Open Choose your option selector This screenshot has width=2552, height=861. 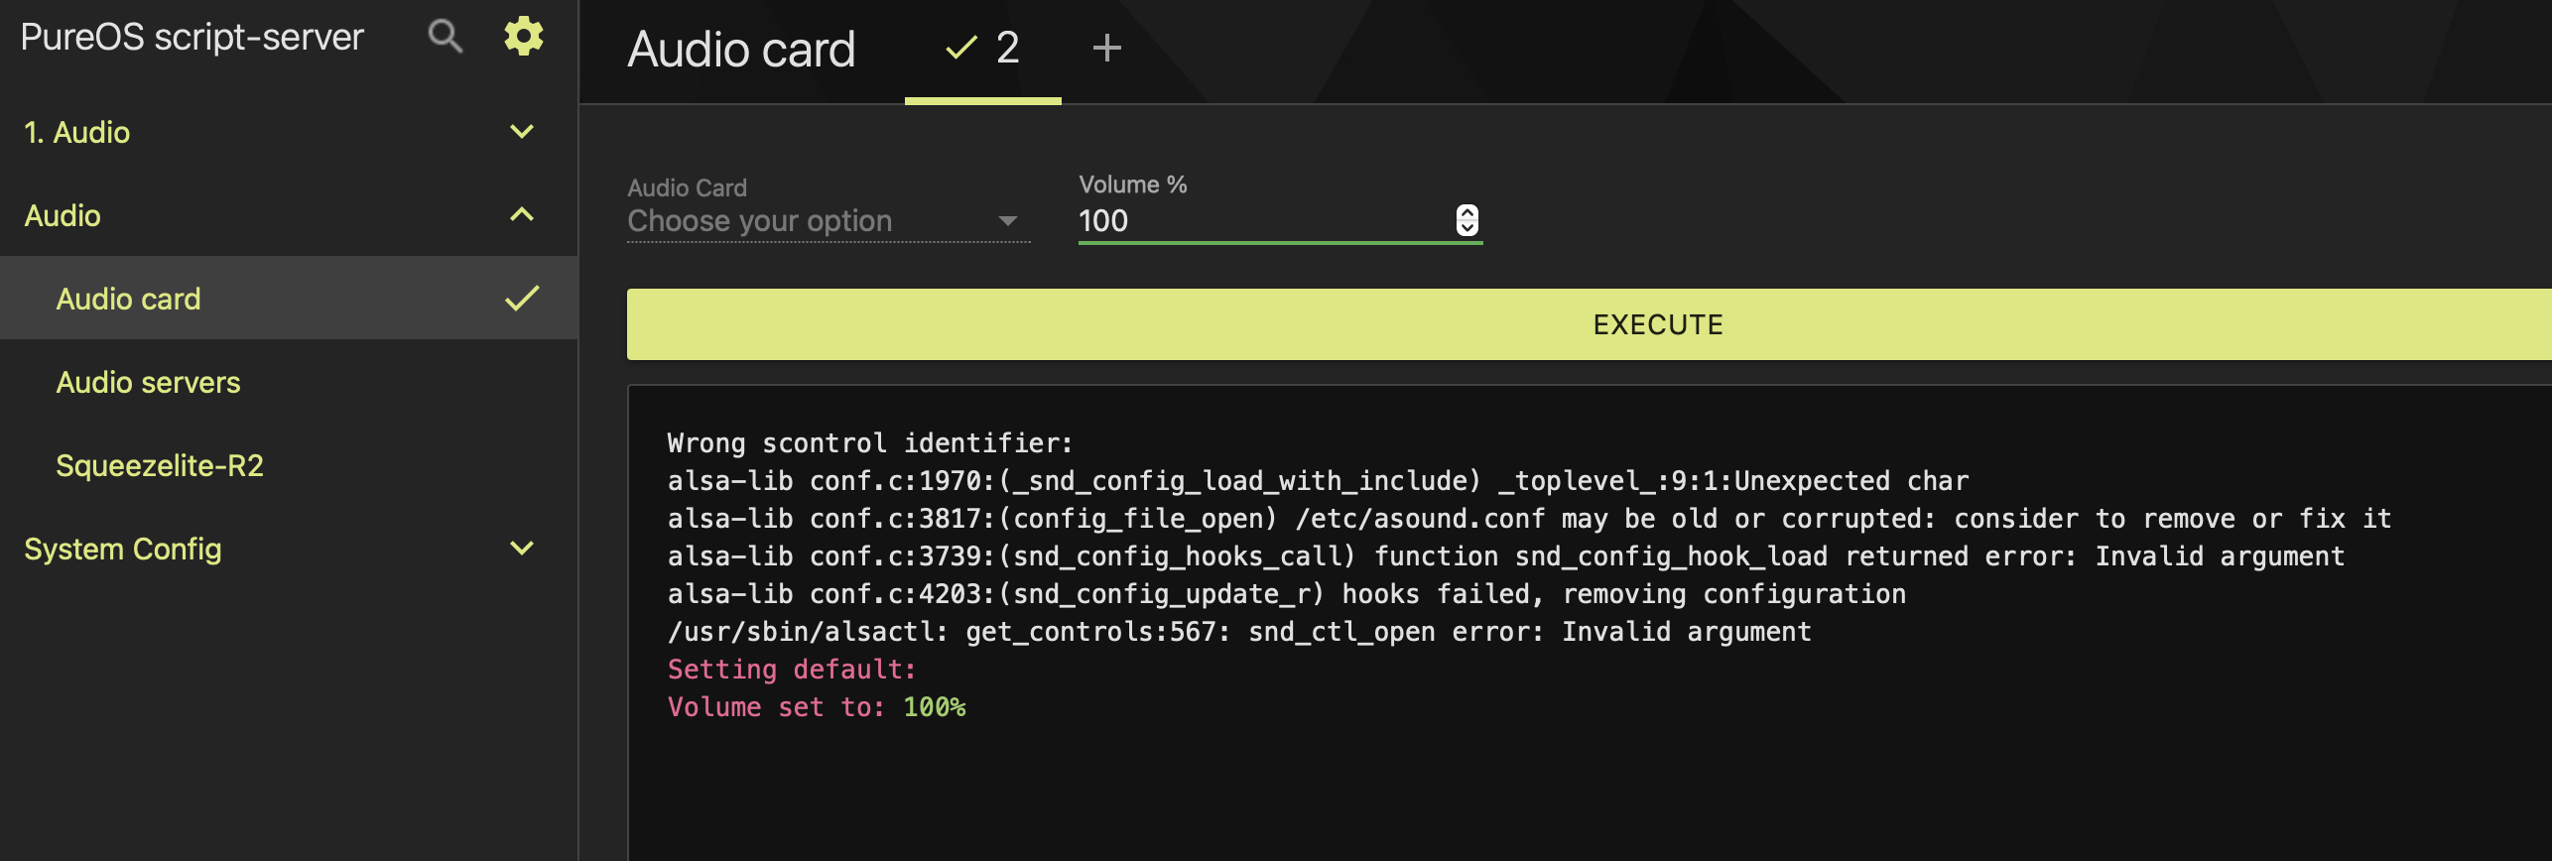click(829, 221)
